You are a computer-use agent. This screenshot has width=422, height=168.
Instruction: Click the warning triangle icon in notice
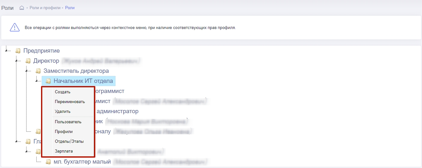point(15,27)
